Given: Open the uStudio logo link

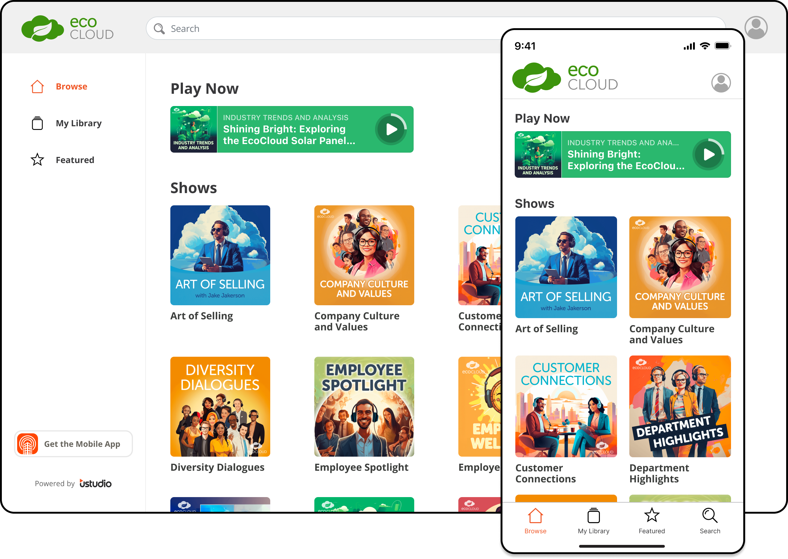Looking at the screenshot, I should pyautogui.click(x=95, y=483).
